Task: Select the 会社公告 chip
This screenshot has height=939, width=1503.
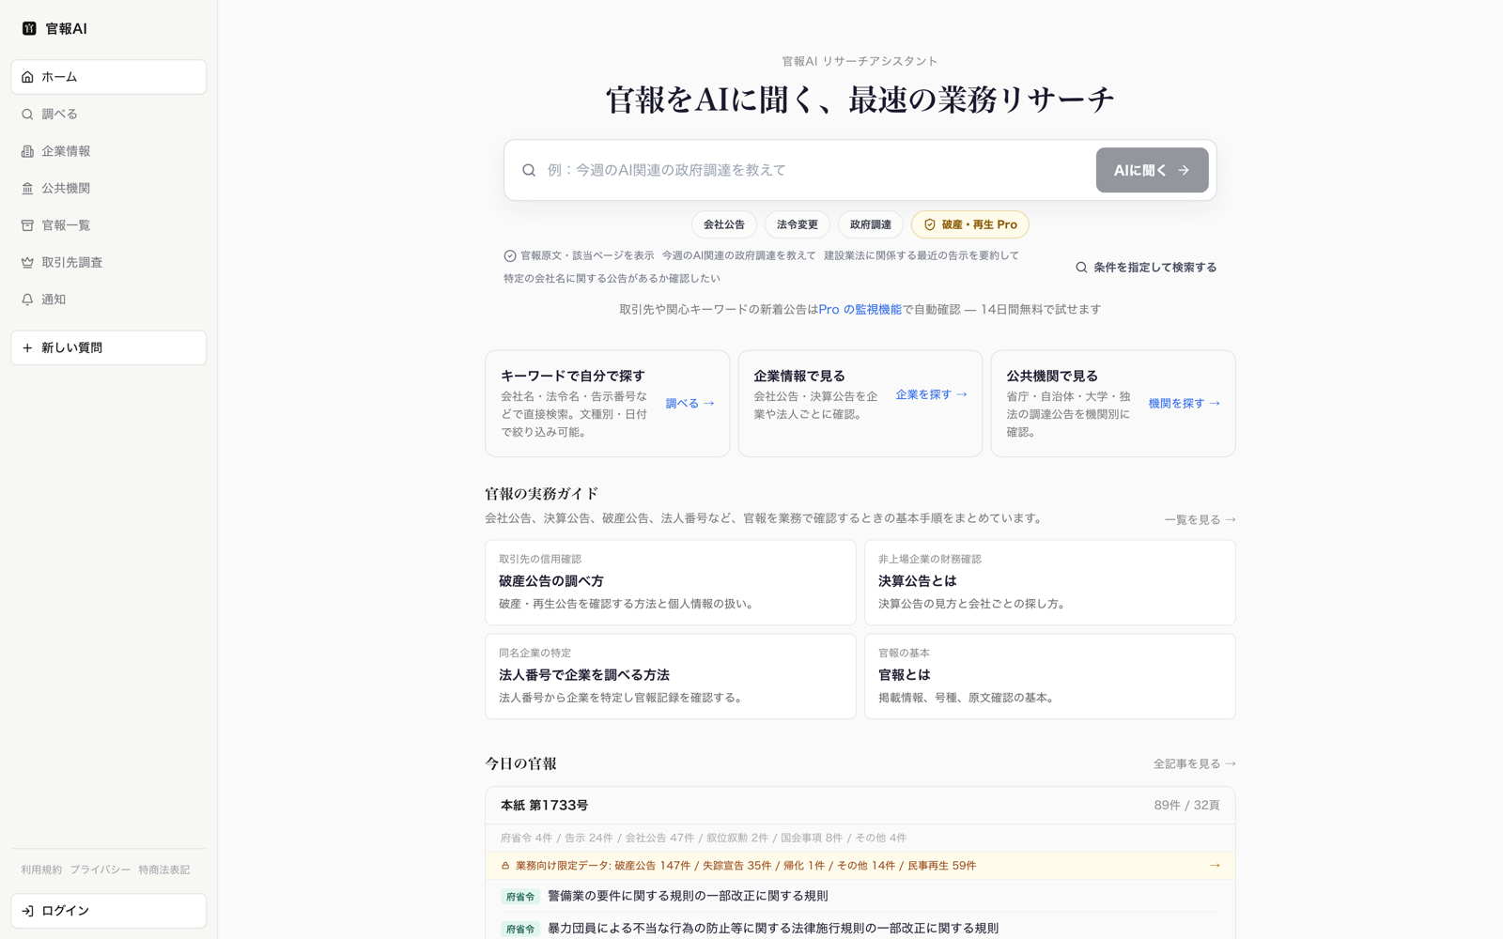Action: [x=723, y=224]
